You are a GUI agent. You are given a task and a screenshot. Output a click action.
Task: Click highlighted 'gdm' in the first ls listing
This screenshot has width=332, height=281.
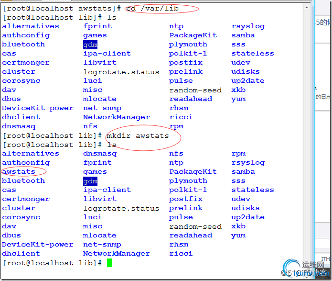(x=90, y=45)
